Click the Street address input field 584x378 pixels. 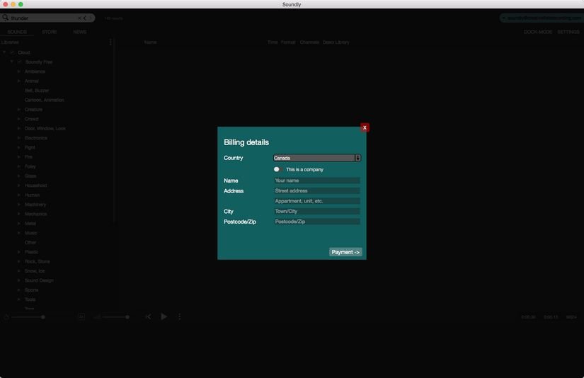(316, 190)
